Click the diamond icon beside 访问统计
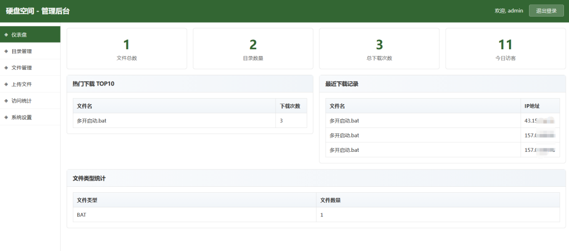This screenshot has width=569, height=251. pos(6,101)
